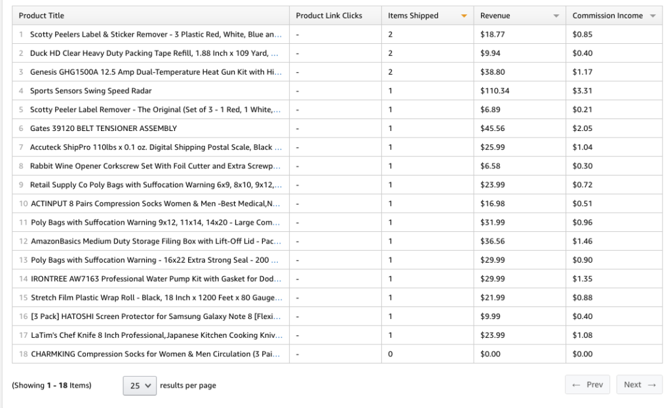Select the Revenue header label
Image resolution: width=671 pixels, height=408 pixels.
coord(495,16)
